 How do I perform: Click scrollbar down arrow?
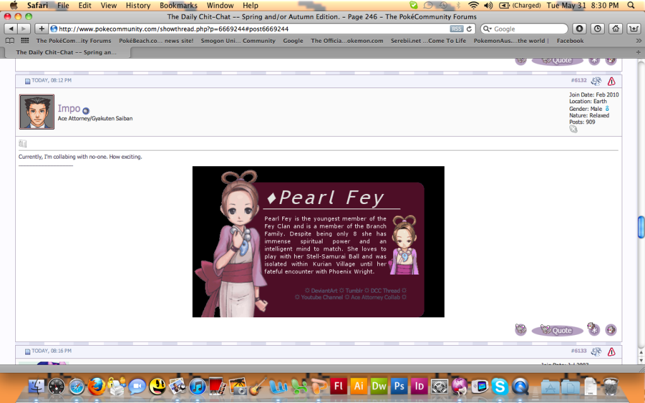pos(641,360)
